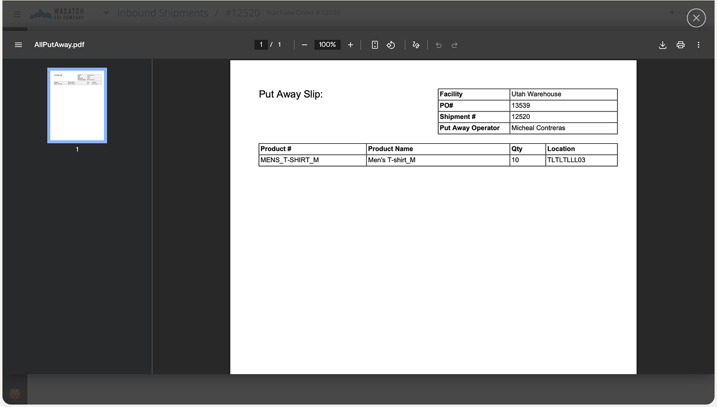
Task: Click the Wasatch Ski Company logo
Action: [x=57, y=13]
